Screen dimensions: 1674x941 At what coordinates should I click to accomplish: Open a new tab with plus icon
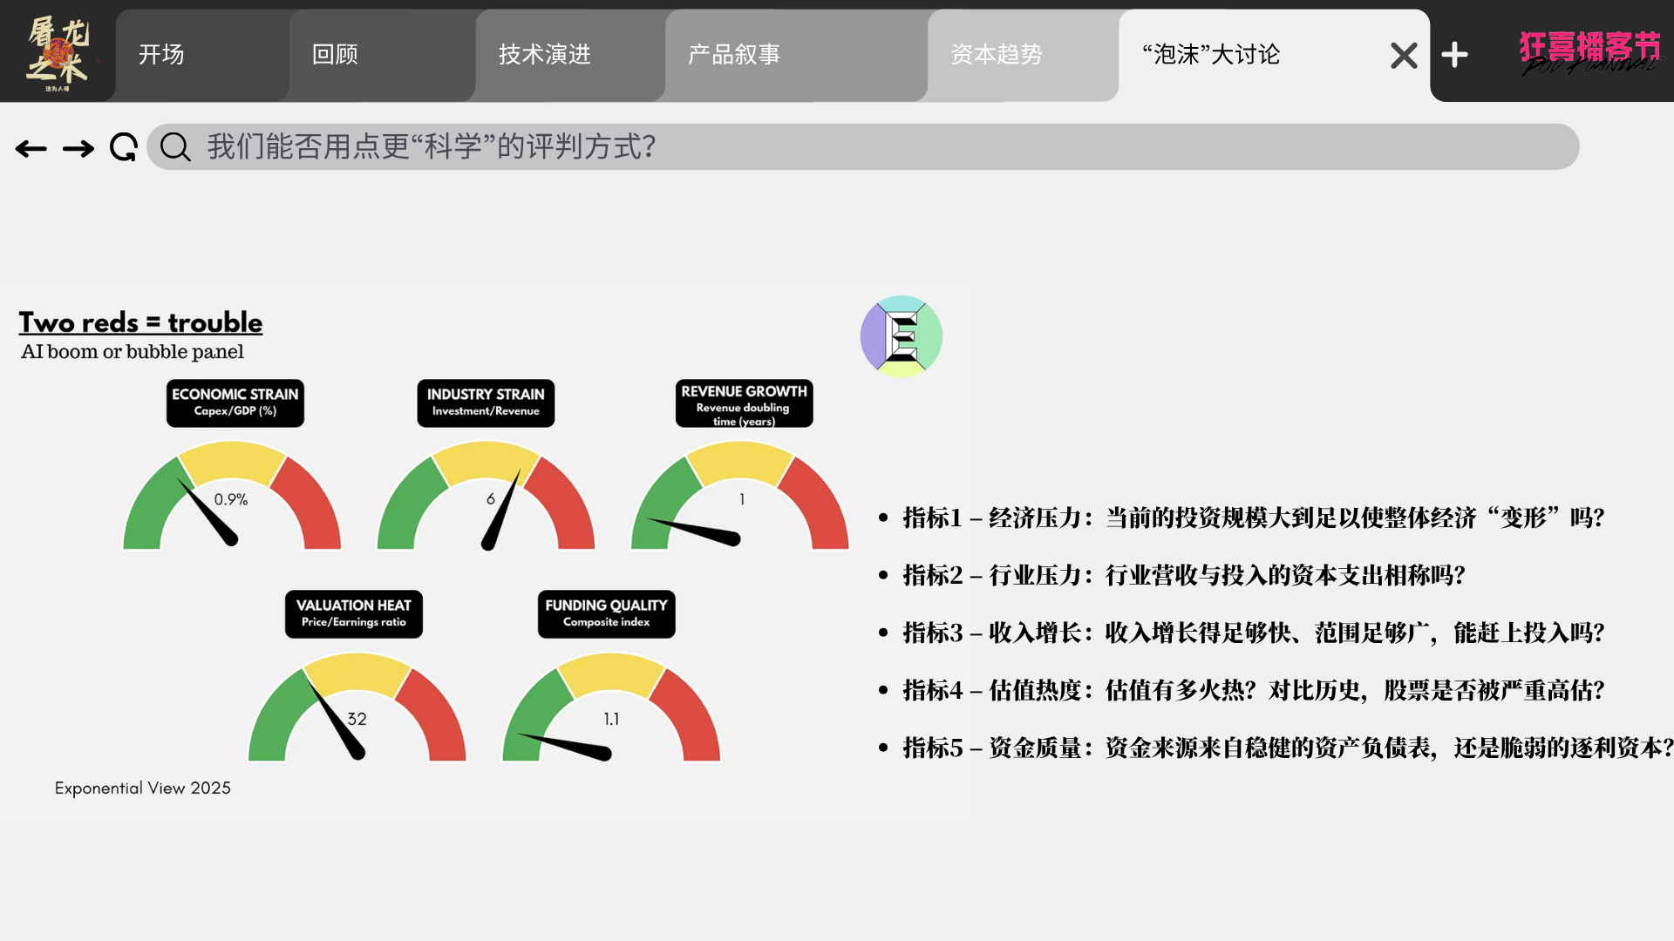[1454, 55]
